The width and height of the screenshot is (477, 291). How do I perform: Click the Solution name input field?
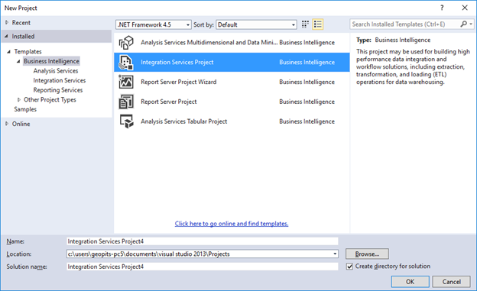pyautogui.click(x=203, y=267)
